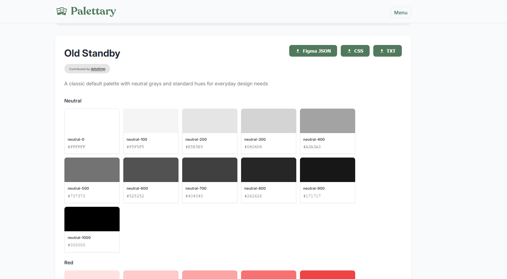Click the Old Standby palette title
The image size is (507, 279).
92,53
